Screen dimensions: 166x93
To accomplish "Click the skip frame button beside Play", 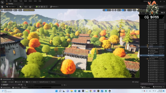I will pos(39,7).
